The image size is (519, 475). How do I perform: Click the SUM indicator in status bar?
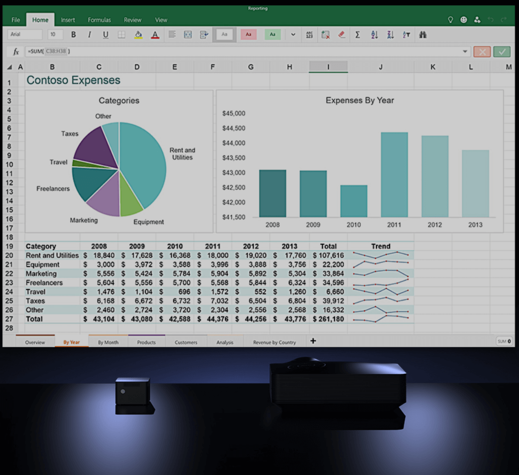tap(504, 341)
